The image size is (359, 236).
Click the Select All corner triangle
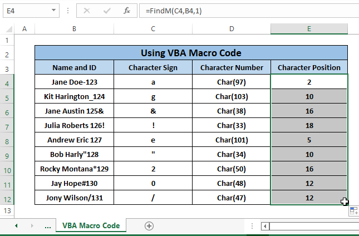coord(7,29)
